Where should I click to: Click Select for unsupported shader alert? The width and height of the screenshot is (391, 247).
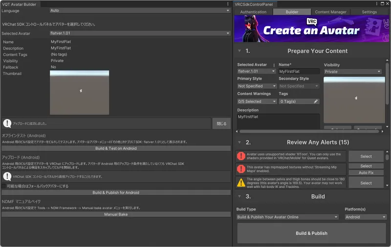point(366,156)
